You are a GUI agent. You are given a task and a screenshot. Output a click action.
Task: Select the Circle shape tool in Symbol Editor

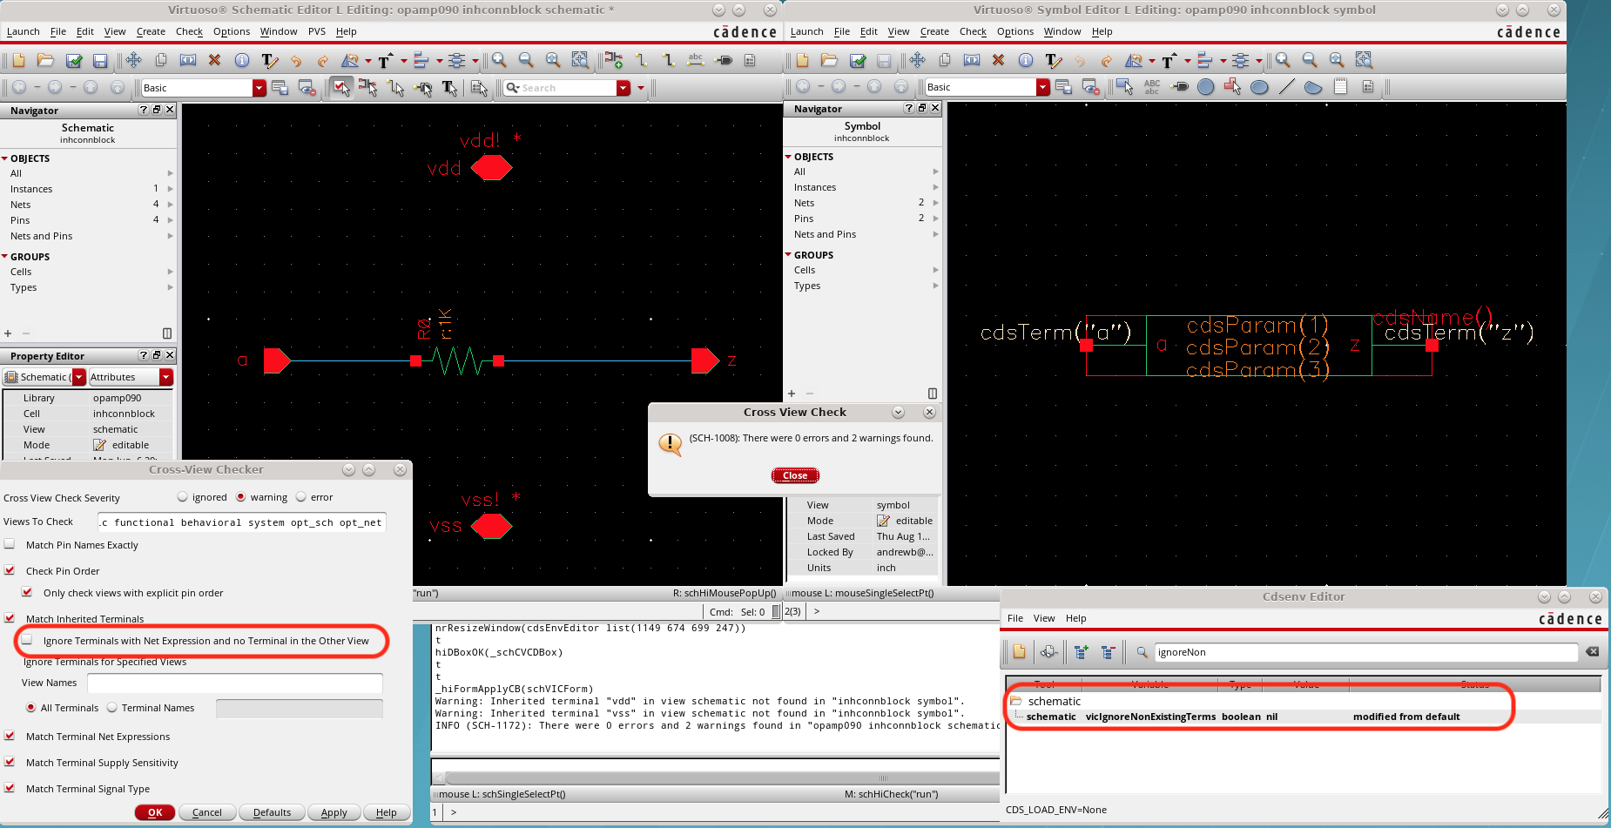click(1205, 87)
